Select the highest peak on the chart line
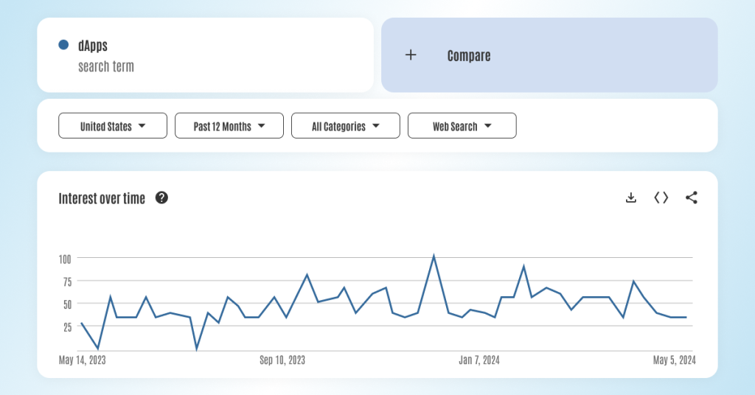Screen dimensions: 755x395 [434, 256]
